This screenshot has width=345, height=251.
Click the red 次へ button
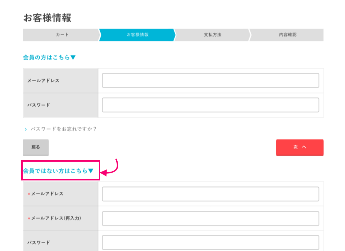pyautogui.click(x=300, y=147)
